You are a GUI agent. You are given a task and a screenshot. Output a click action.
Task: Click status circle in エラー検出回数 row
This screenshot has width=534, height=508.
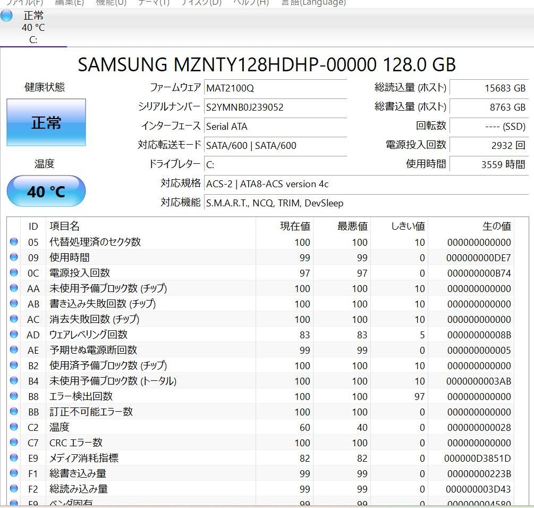[14, 396]
